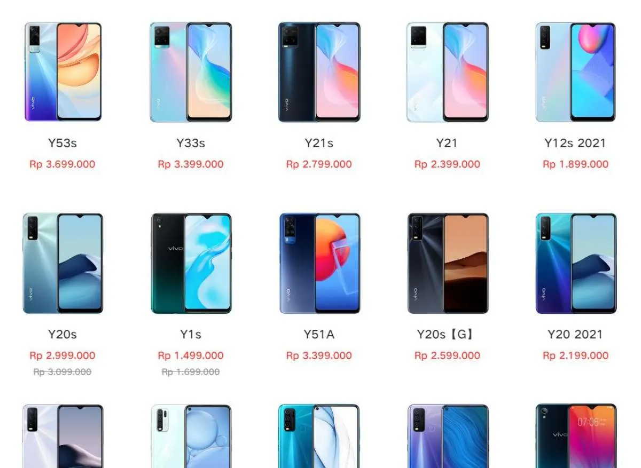
Task: Click the Rp 1.499.000 Y1s price
Action: (191, 355)
